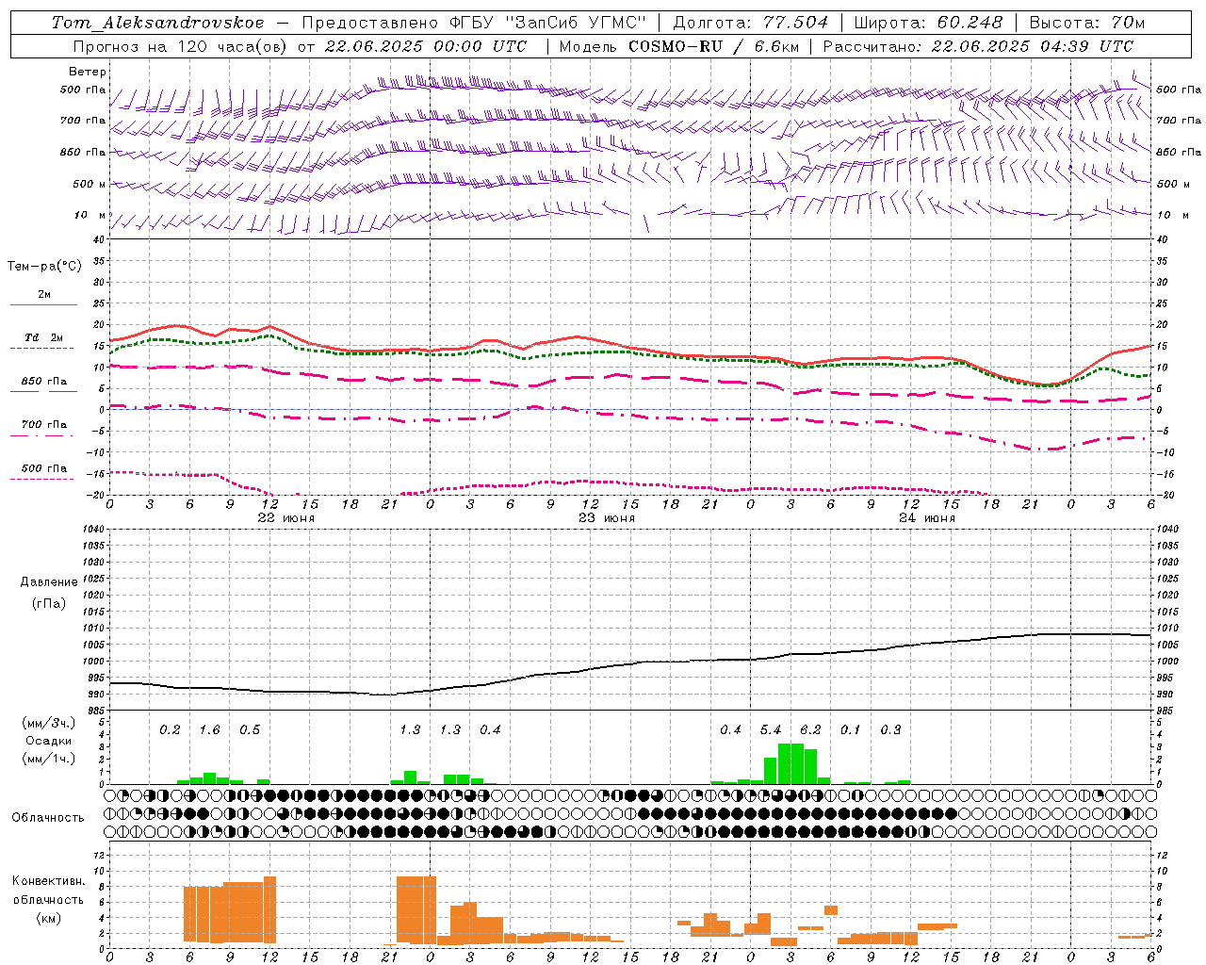Click the Предоставлено ФГБУ "ЗапСиб УГМС" text
This screenshot has width=1206, height=965.
[474, 23]
